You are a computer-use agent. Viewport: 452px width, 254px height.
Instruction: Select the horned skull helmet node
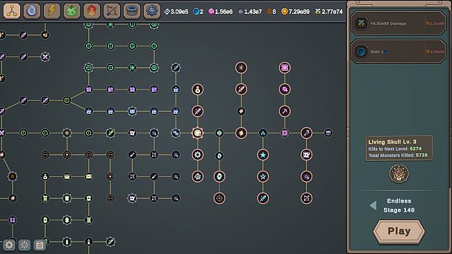pyautogui.click(x=306, y=155)
